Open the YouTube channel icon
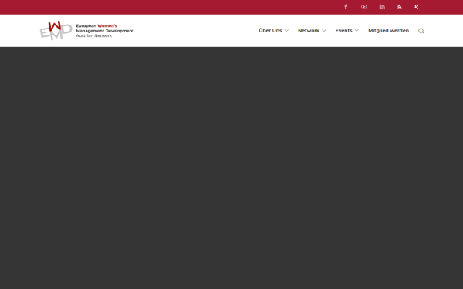Image resolution: width=463 pixels, height=289 pixels. point(363,7)
